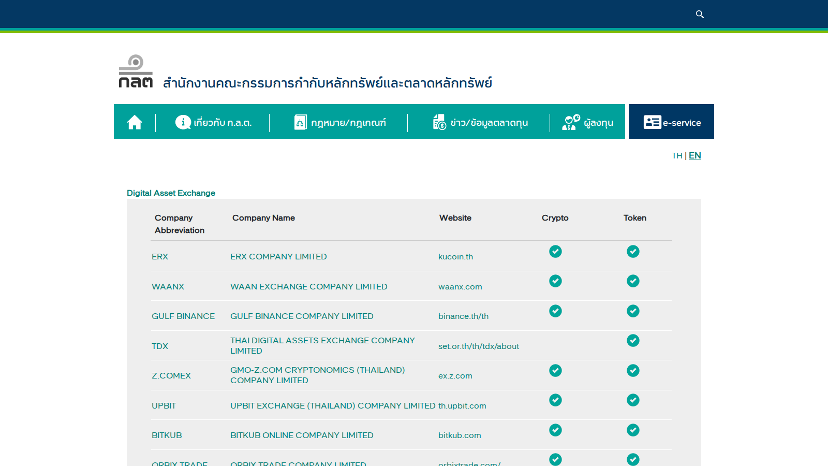Switch language to TH

click(677, 155)
